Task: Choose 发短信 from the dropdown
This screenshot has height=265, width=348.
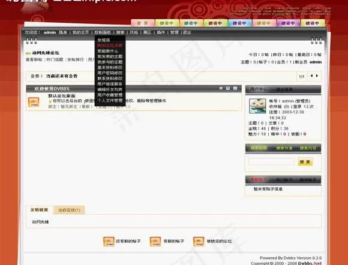Action: (x=103, y=40)
